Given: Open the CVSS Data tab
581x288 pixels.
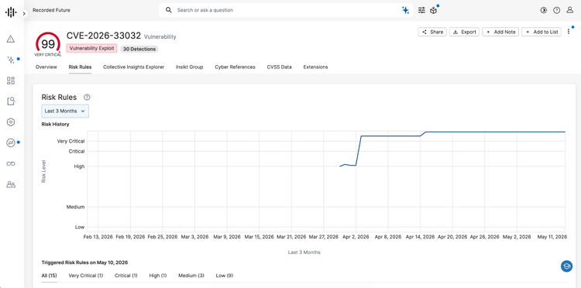Looking at the screenshot, I should 279,67.
